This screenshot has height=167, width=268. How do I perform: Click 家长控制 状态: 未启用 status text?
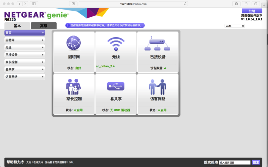(74, 110)
